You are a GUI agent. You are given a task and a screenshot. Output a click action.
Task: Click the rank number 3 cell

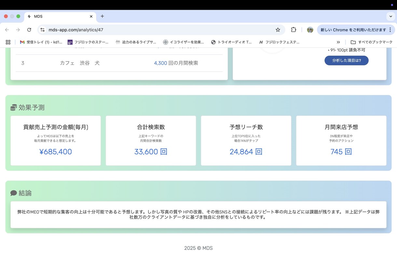coord(23,63)
